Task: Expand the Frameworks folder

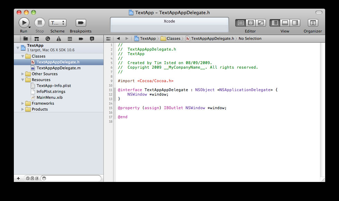Action: (23, 103)
